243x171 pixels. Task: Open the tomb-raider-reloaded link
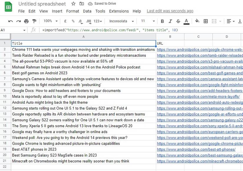coord(200,56)
